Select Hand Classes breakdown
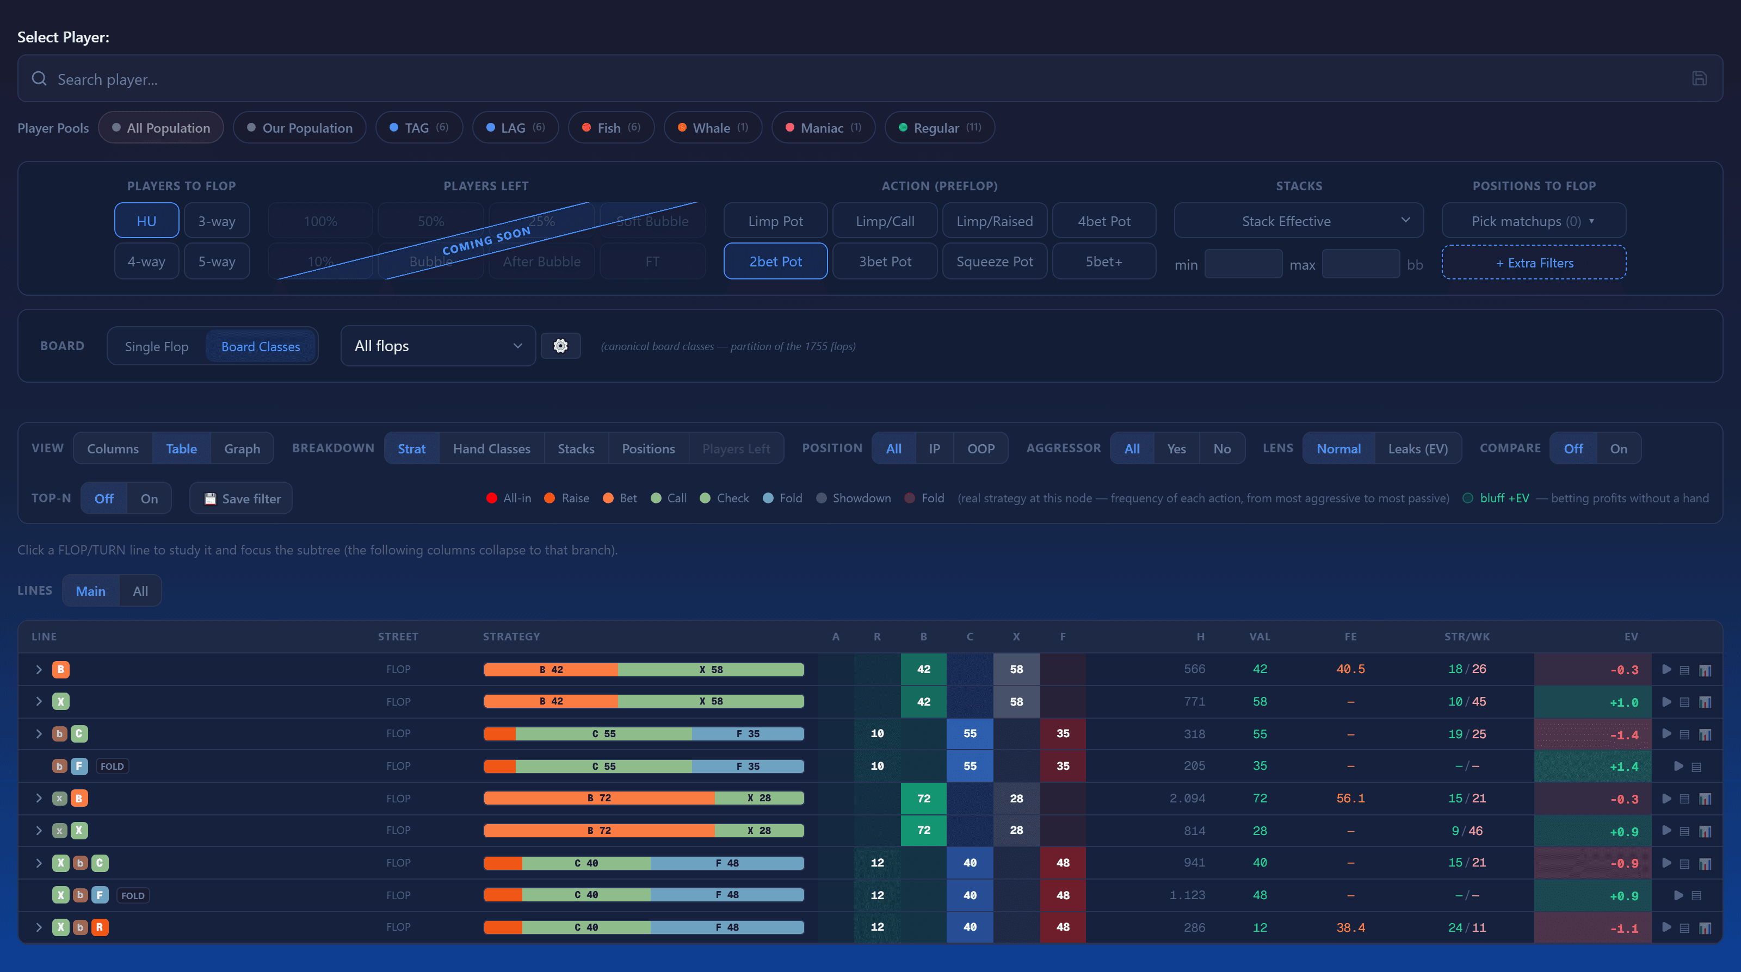 click(491, 448)
